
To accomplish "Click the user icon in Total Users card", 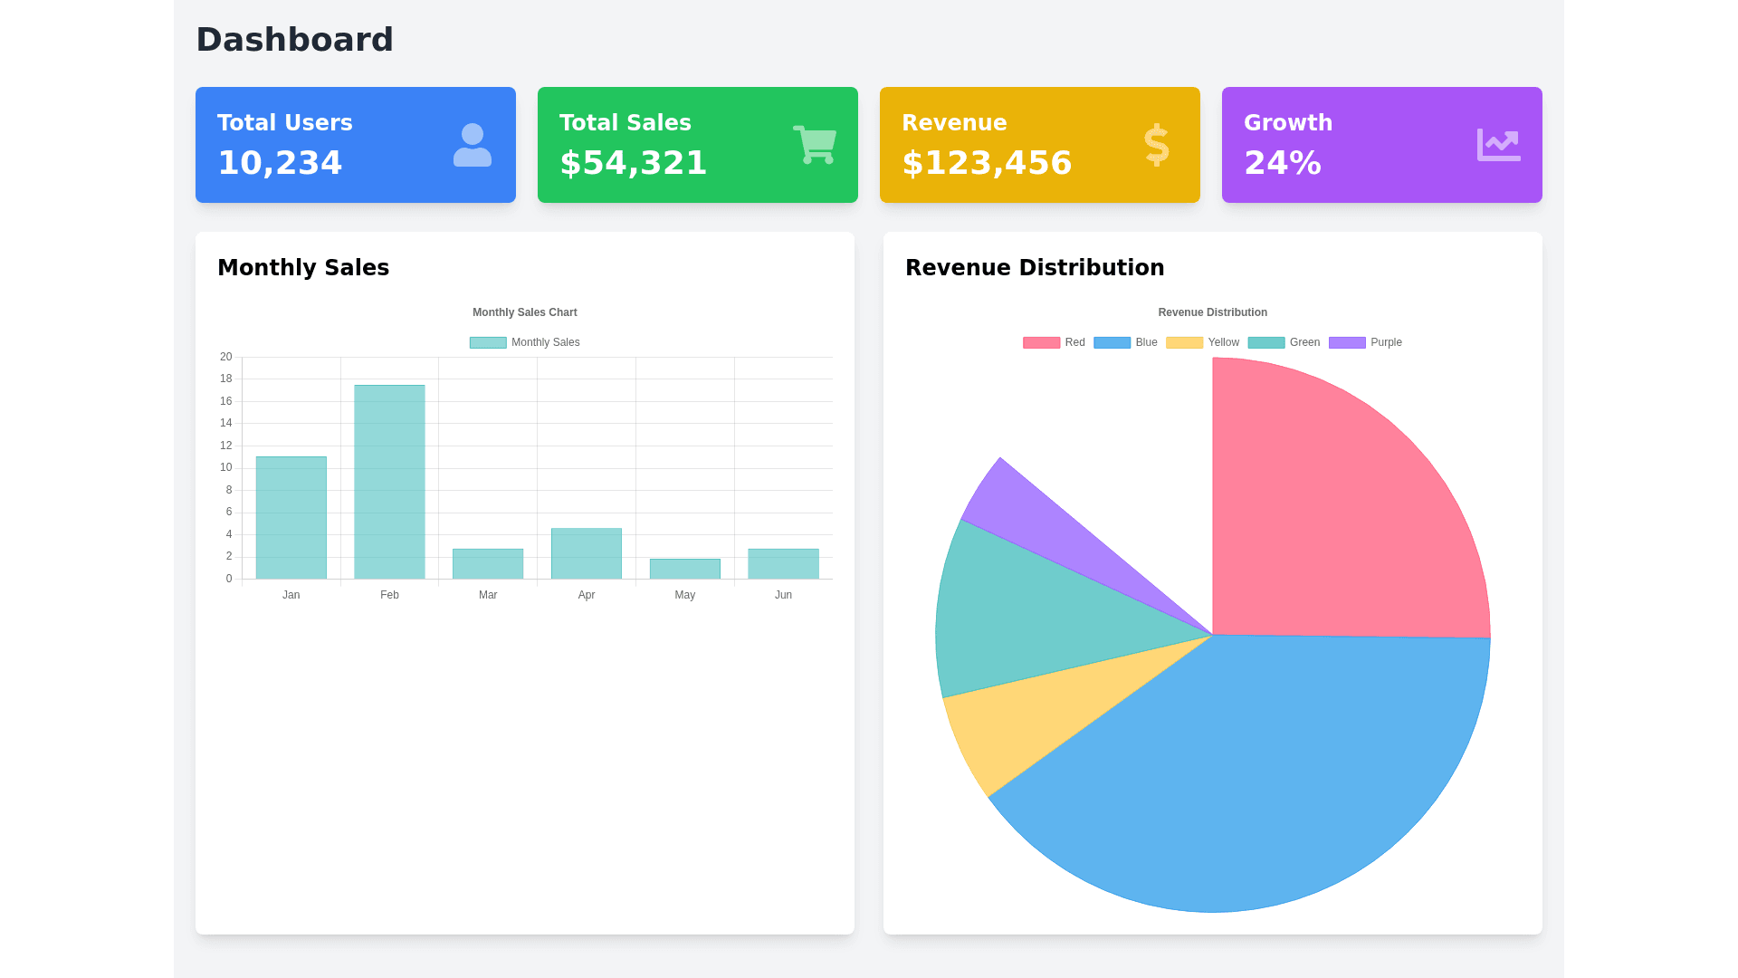I will click(472, 145).
